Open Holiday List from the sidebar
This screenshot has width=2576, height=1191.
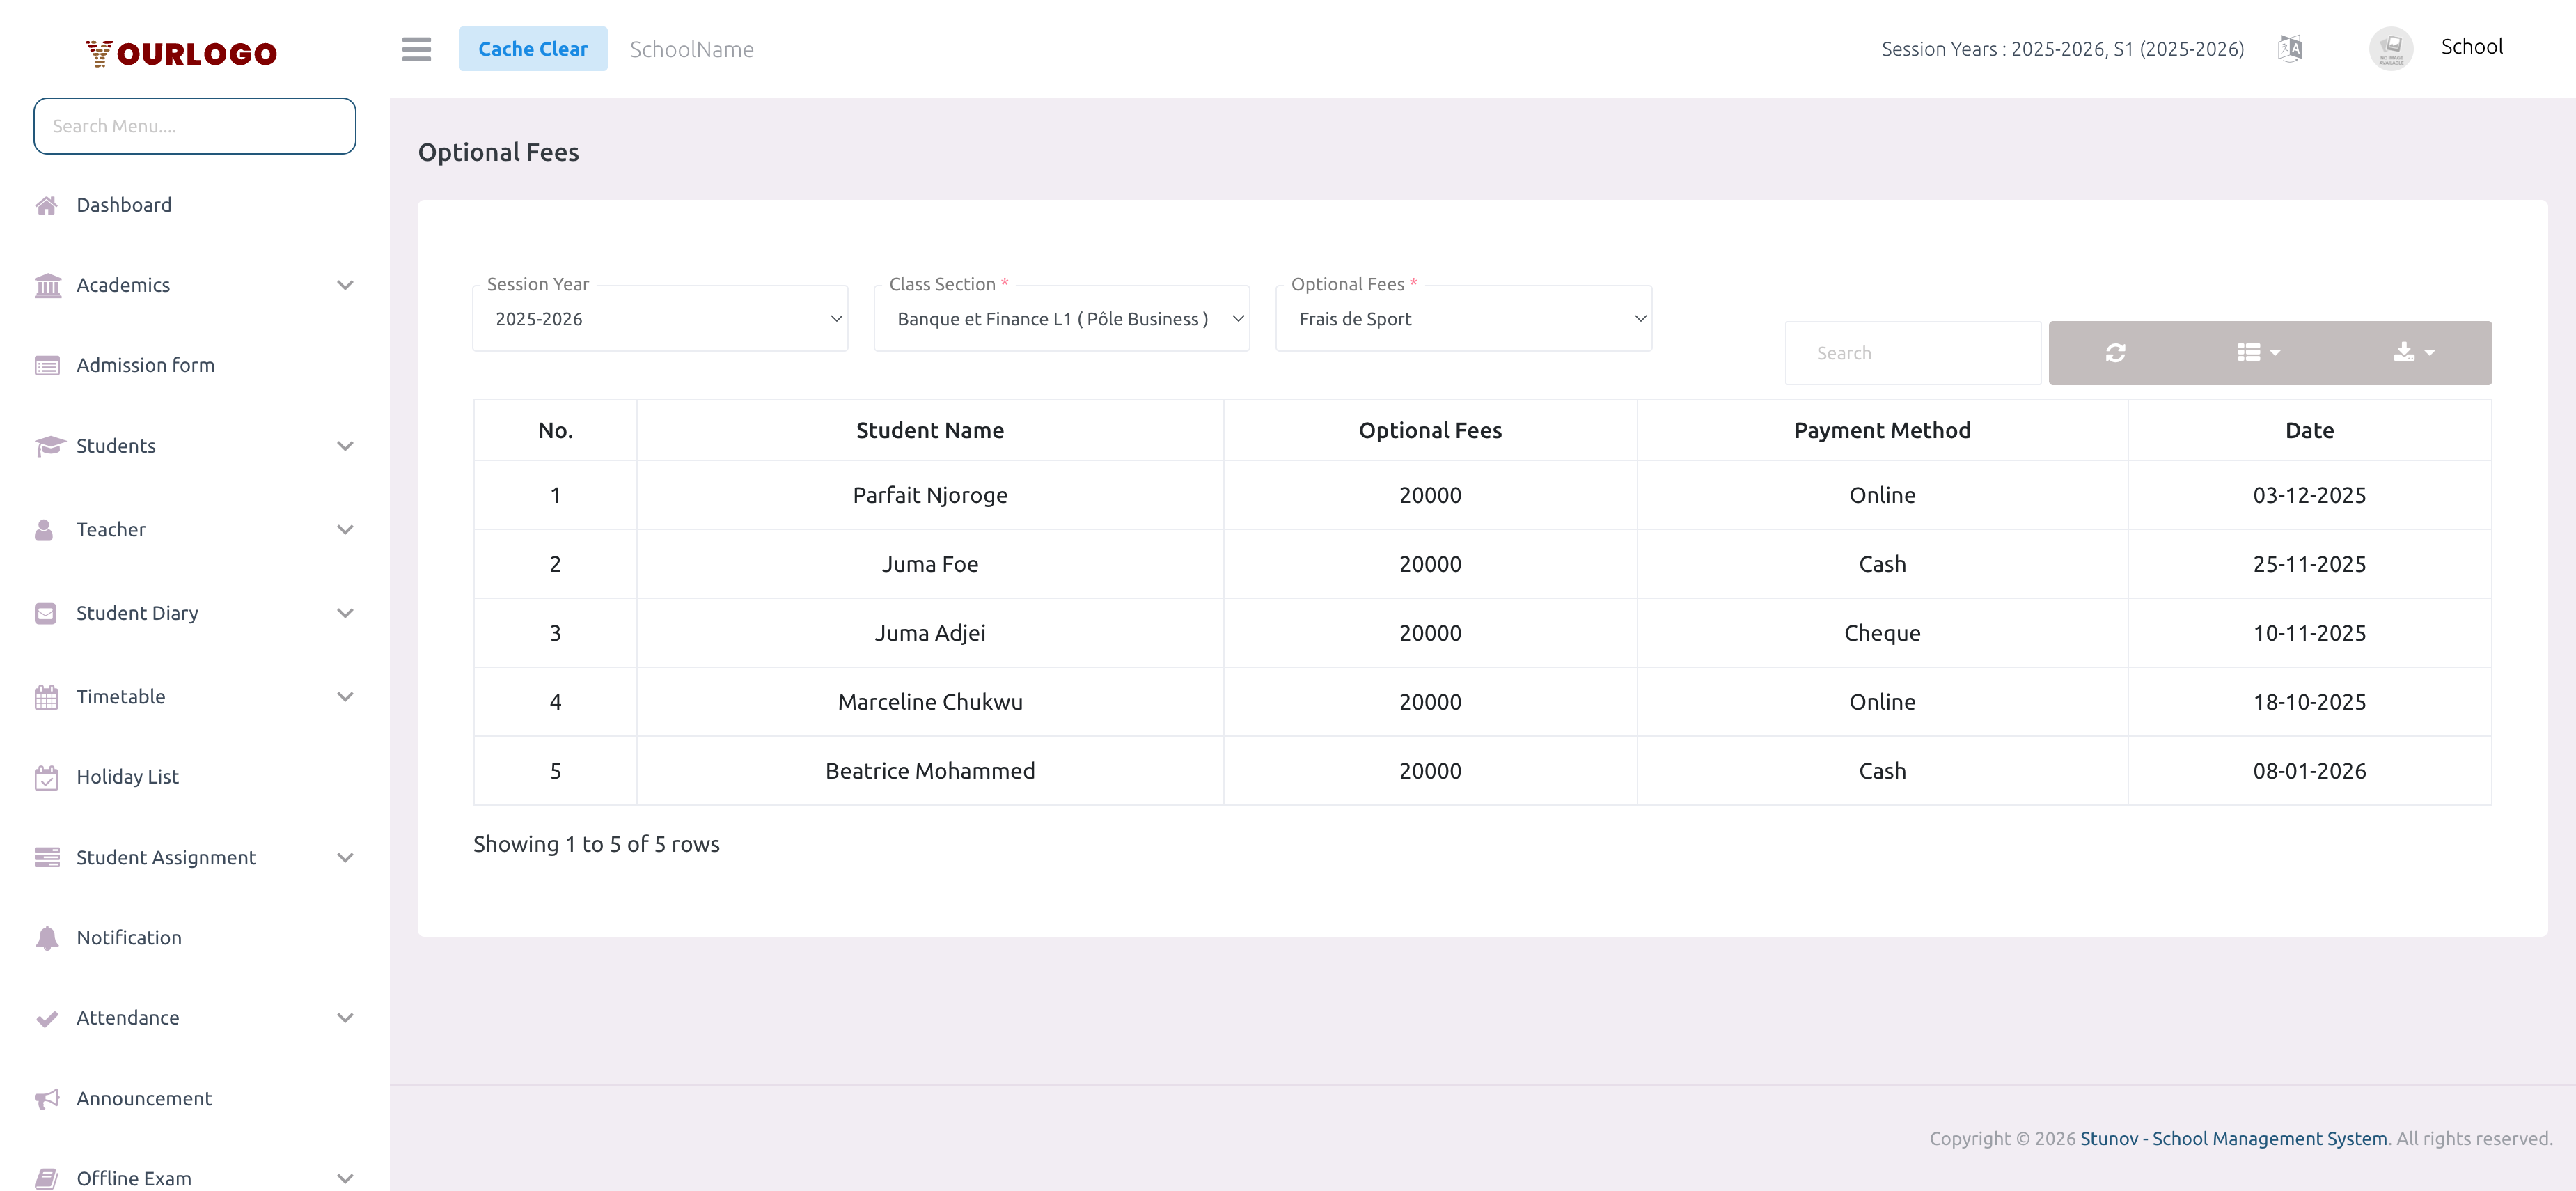127,776
